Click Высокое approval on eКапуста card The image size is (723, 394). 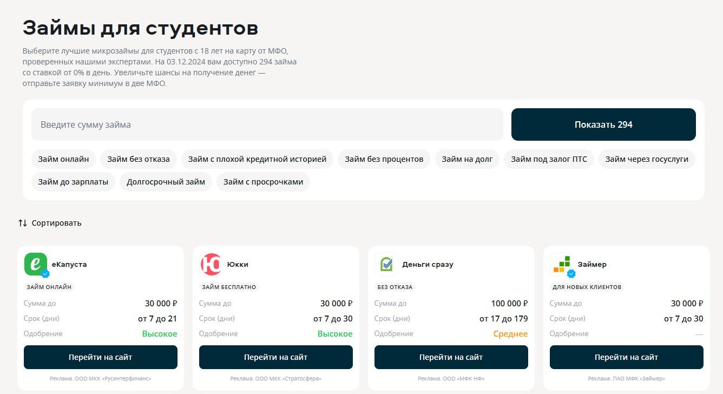[x=160, y=334]
